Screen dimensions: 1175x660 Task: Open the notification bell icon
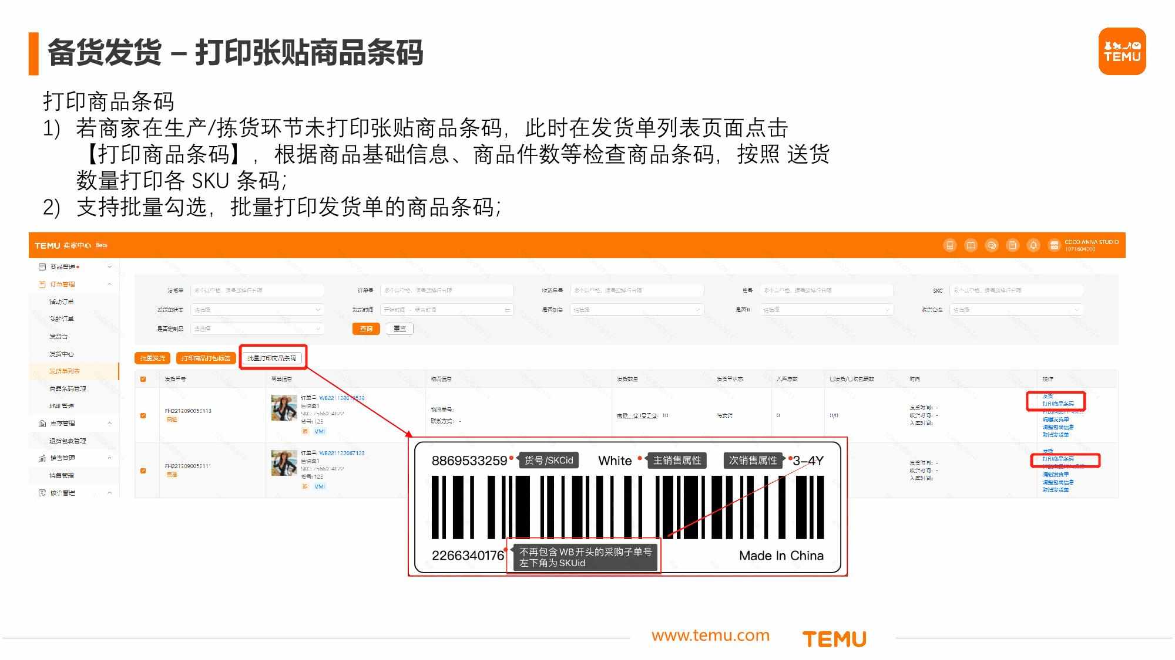click(1033, 245)
